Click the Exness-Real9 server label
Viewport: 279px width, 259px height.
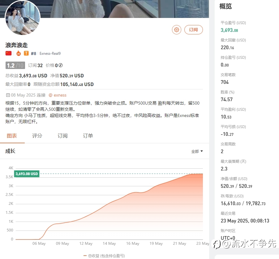click(x=50, y=54)
